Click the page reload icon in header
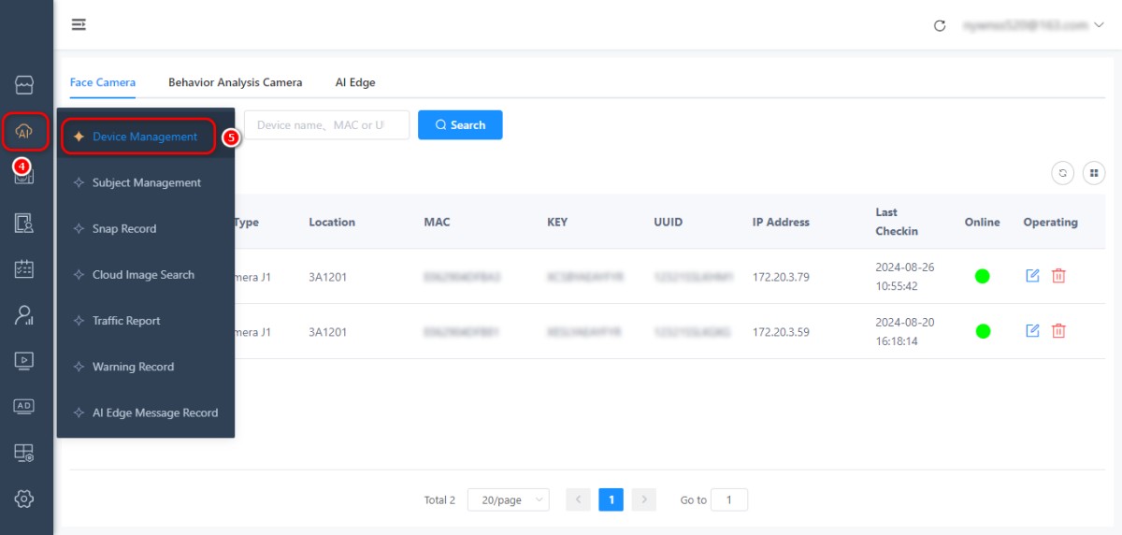 click(940, 25)
